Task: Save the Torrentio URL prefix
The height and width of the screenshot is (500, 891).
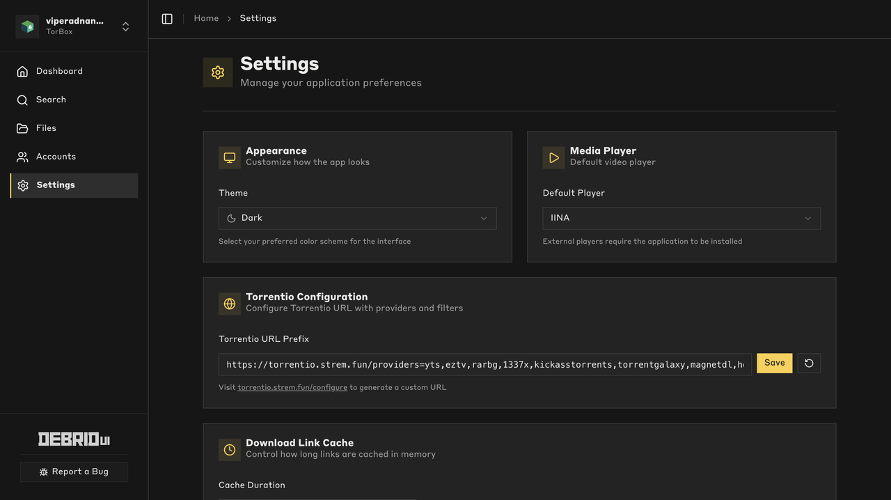Action: [x=775, y=363]
